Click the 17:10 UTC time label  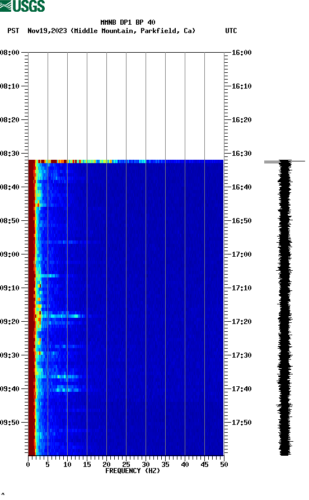[241, 288]
